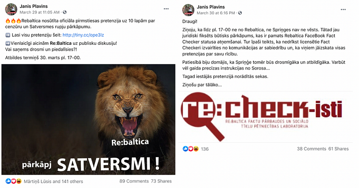Open the Janis Plavins profile name on the March 30 post

(x=210, y=7)
